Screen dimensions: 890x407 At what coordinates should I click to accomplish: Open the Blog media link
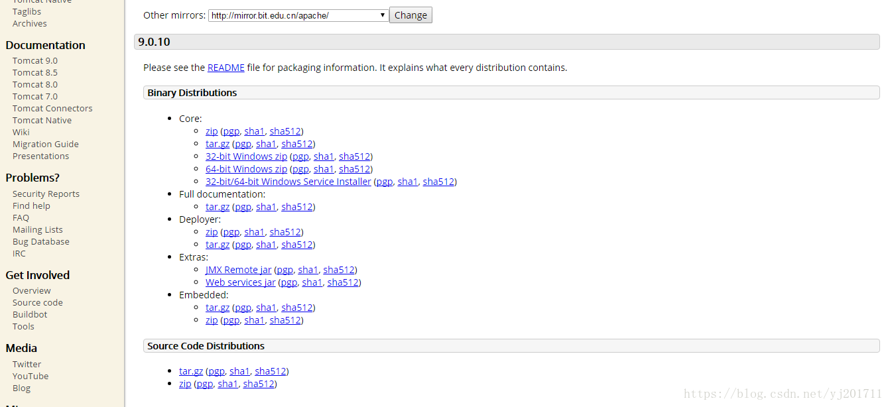pyautogui.click(x=21, y=388)
